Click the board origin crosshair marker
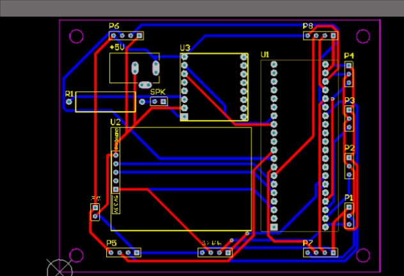 (60, 270)
